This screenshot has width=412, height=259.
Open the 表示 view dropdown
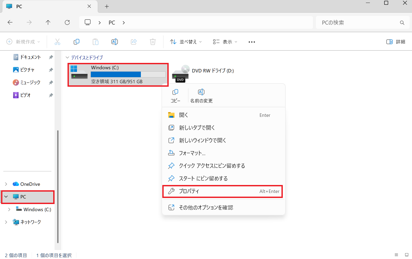click(225, 42)
